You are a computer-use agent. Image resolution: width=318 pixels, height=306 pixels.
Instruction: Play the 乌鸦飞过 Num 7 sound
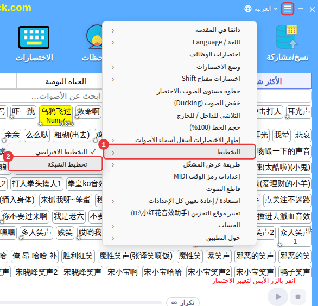[56, 115]
